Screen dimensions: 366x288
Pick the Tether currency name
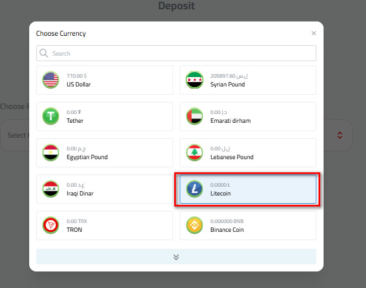coord(74,121)
